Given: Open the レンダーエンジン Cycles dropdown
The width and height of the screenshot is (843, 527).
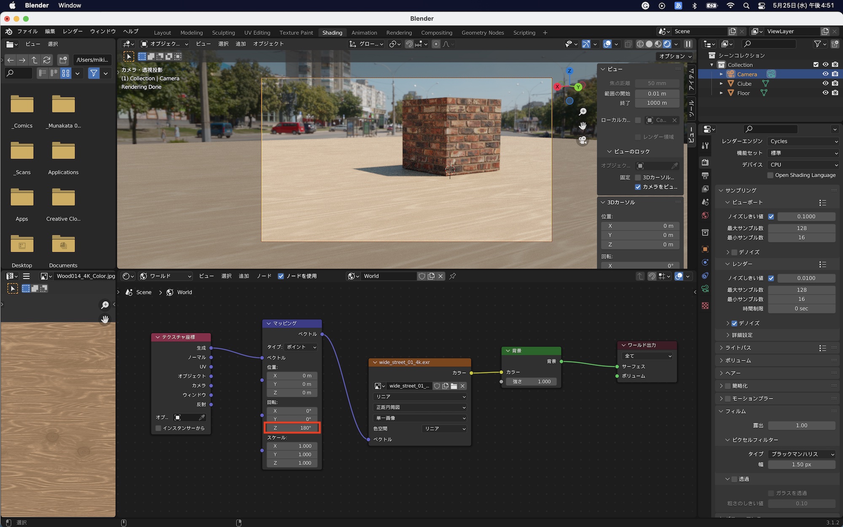Looking at the screenshot, I should [803, 141].
